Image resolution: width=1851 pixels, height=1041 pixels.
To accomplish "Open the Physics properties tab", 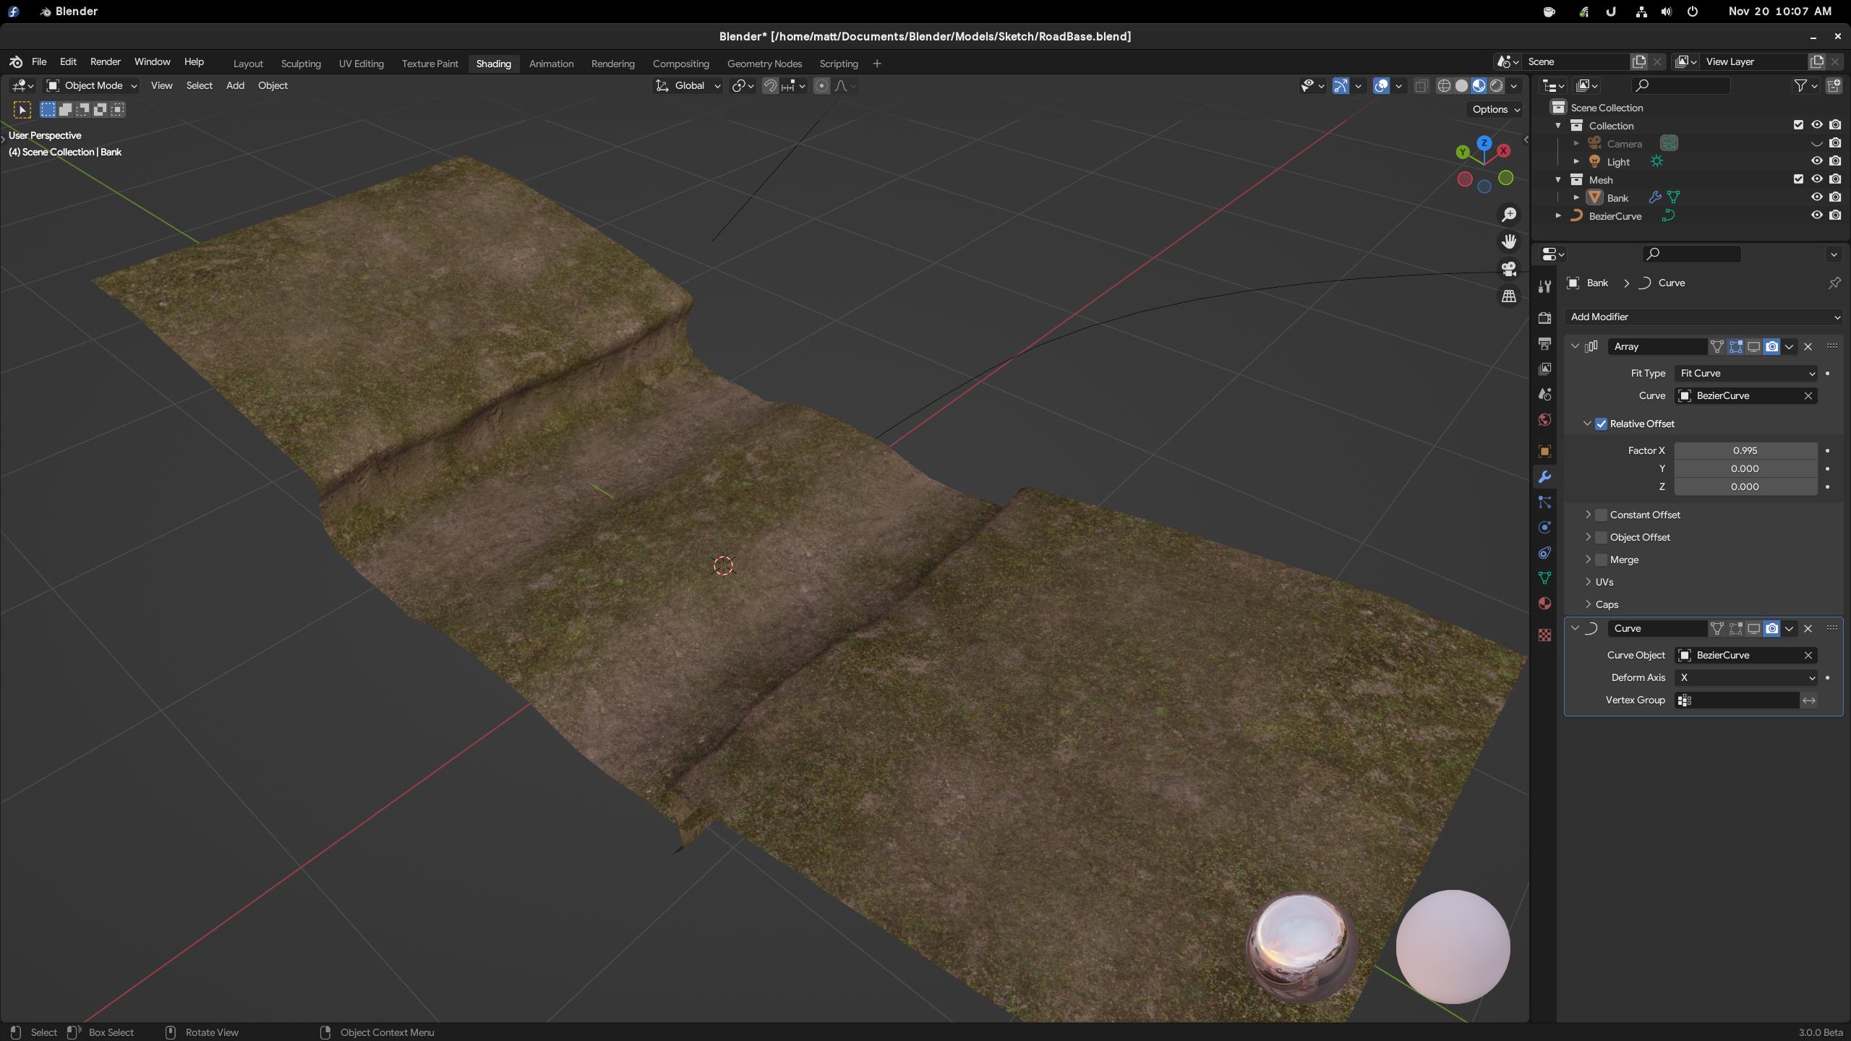I will coord(1544,527).
